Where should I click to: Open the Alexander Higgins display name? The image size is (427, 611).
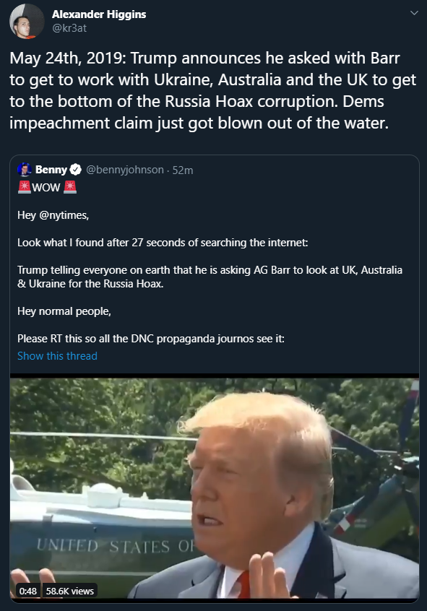pos(99,14)
